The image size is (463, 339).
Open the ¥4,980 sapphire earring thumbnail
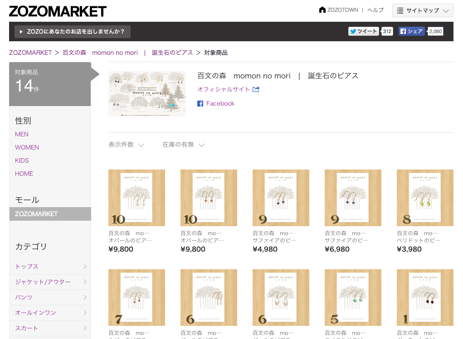coord(281,198)
